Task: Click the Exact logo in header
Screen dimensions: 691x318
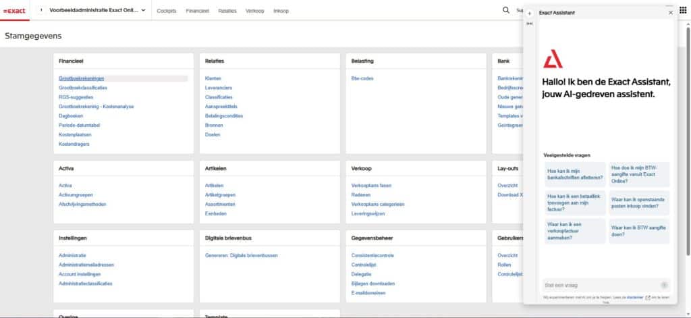Action: pyautogui.click(x=13, y=11)
